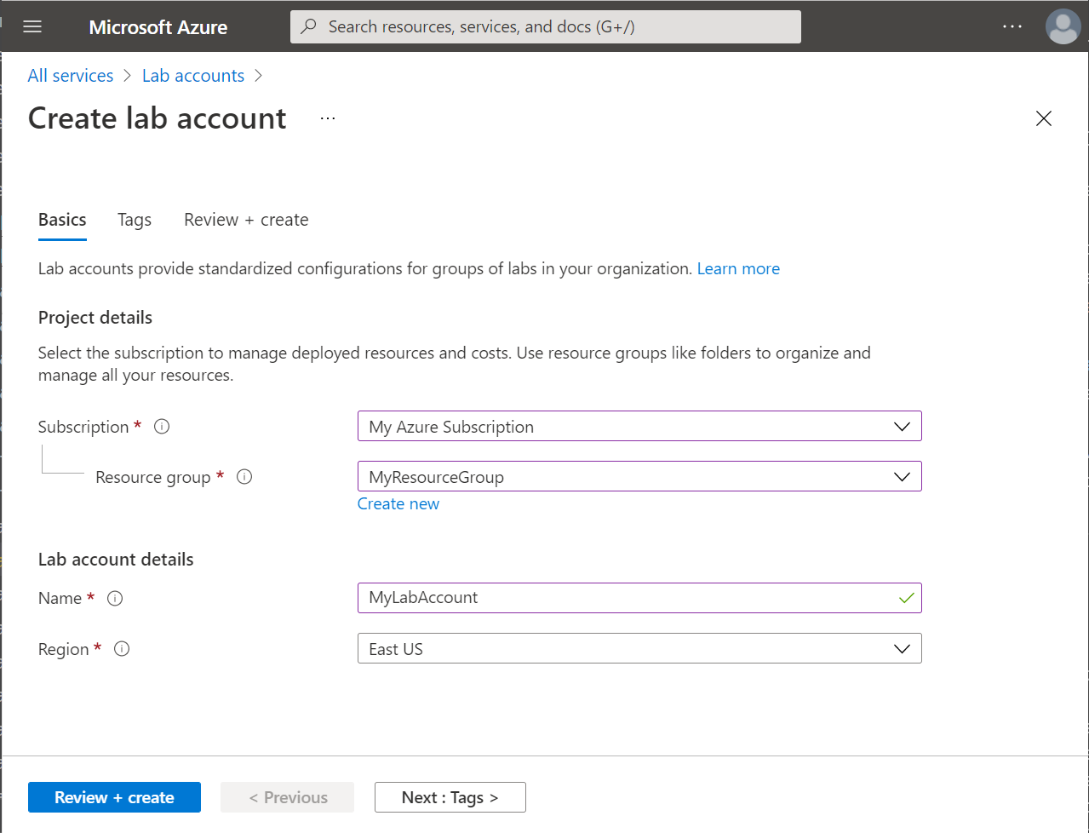
Task: Click inside the Name input field
Action: tap(596, 598)
